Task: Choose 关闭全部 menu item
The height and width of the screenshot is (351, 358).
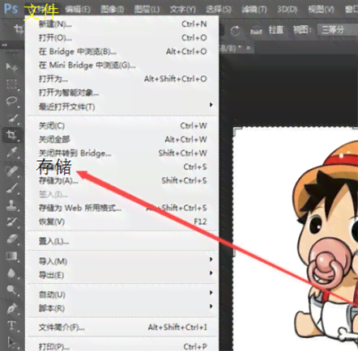Action: click(122, 140)
